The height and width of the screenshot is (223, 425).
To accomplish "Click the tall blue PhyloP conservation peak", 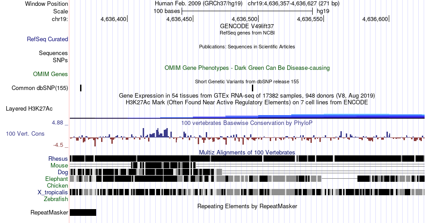I will tap(157, 133).
